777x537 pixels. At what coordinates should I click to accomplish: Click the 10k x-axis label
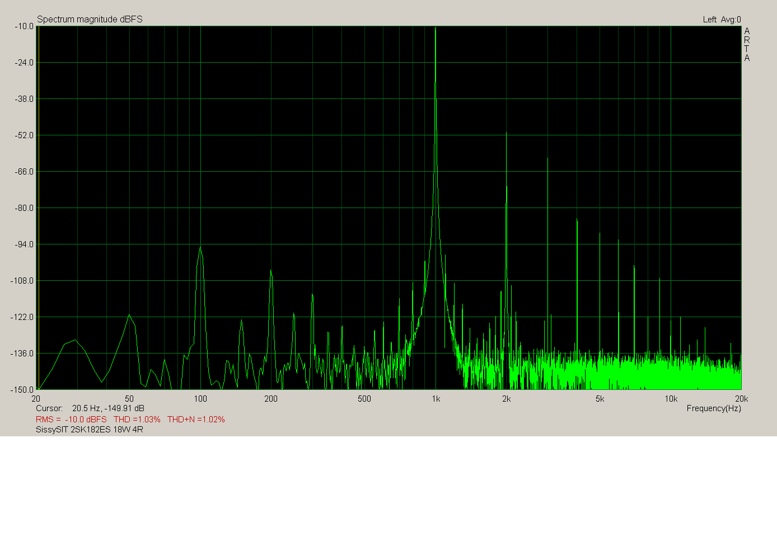tap(671, 399)
